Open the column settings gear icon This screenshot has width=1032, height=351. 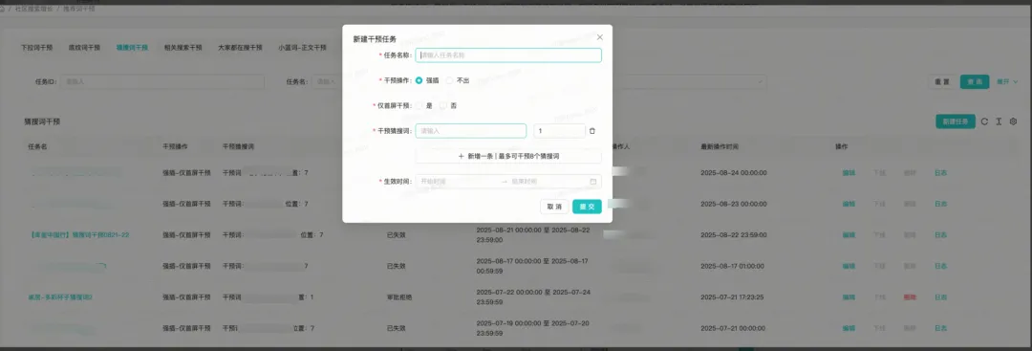click(1014, 121)
